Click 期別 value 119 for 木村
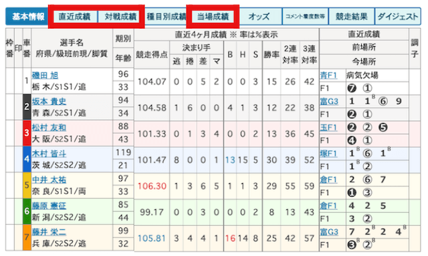428x256 pixels. (123, 152)
